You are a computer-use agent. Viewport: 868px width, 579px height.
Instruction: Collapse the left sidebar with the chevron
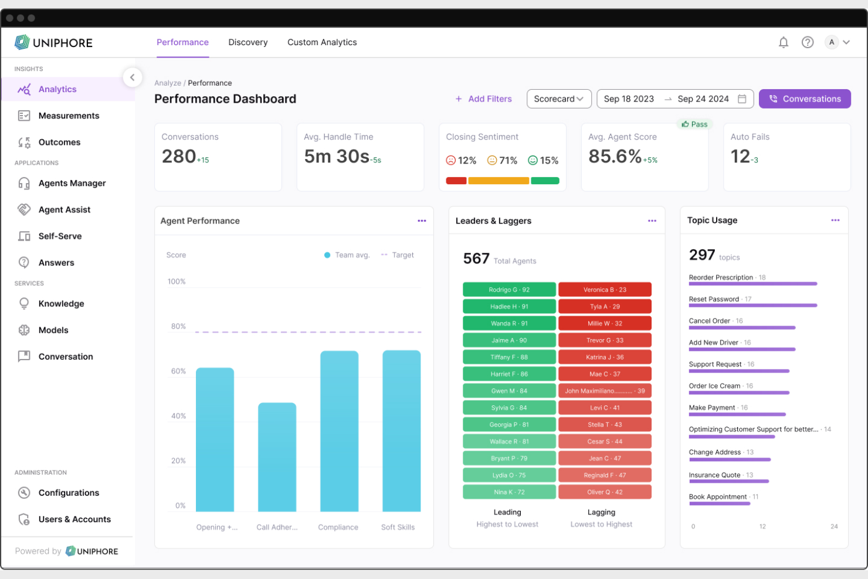coord(133,77)
